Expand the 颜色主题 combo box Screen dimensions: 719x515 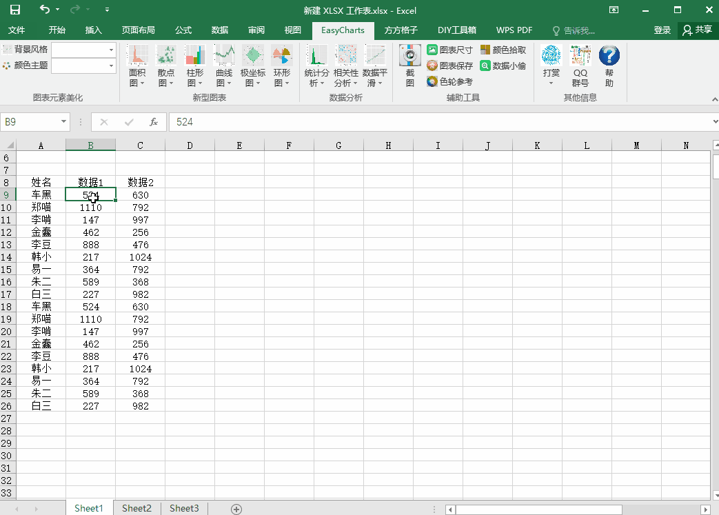coord(111,65)
